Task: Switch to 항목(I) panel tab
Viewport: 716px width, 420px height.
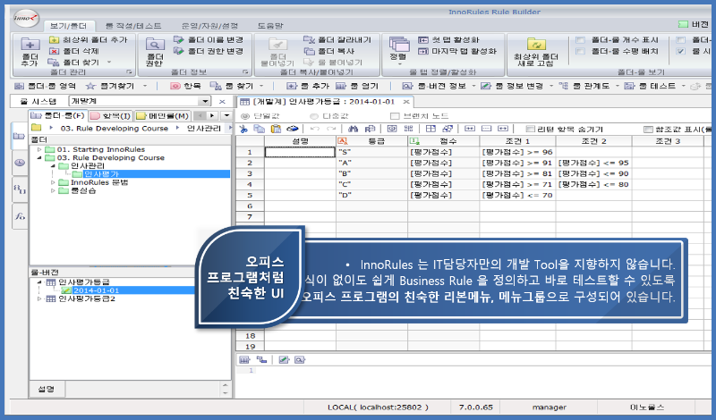Action: coord(110,116)
